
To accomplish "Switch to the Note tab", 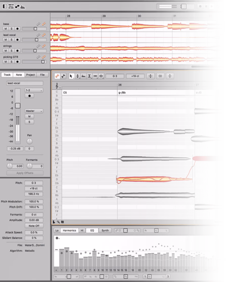I will tap(19, 75).
